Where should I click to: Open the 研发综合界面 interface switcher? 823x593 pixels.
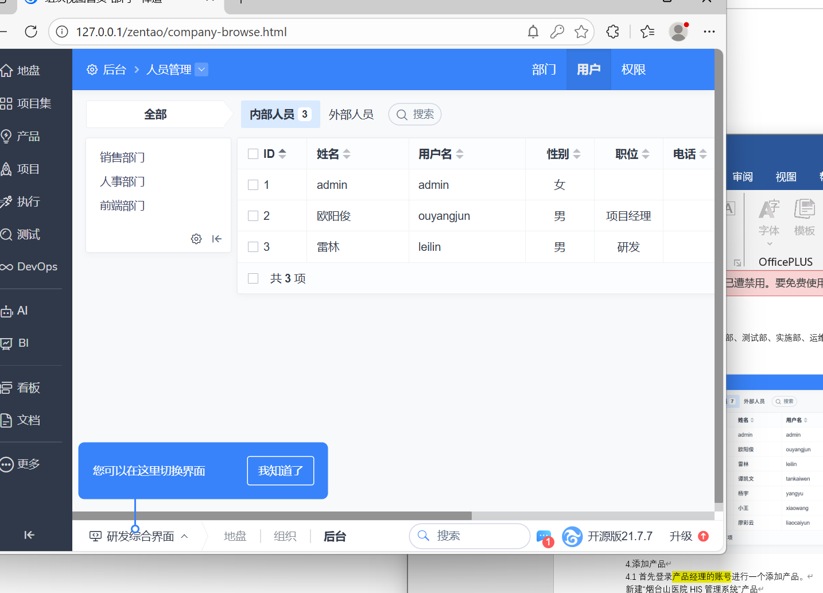tap(138, 536)
